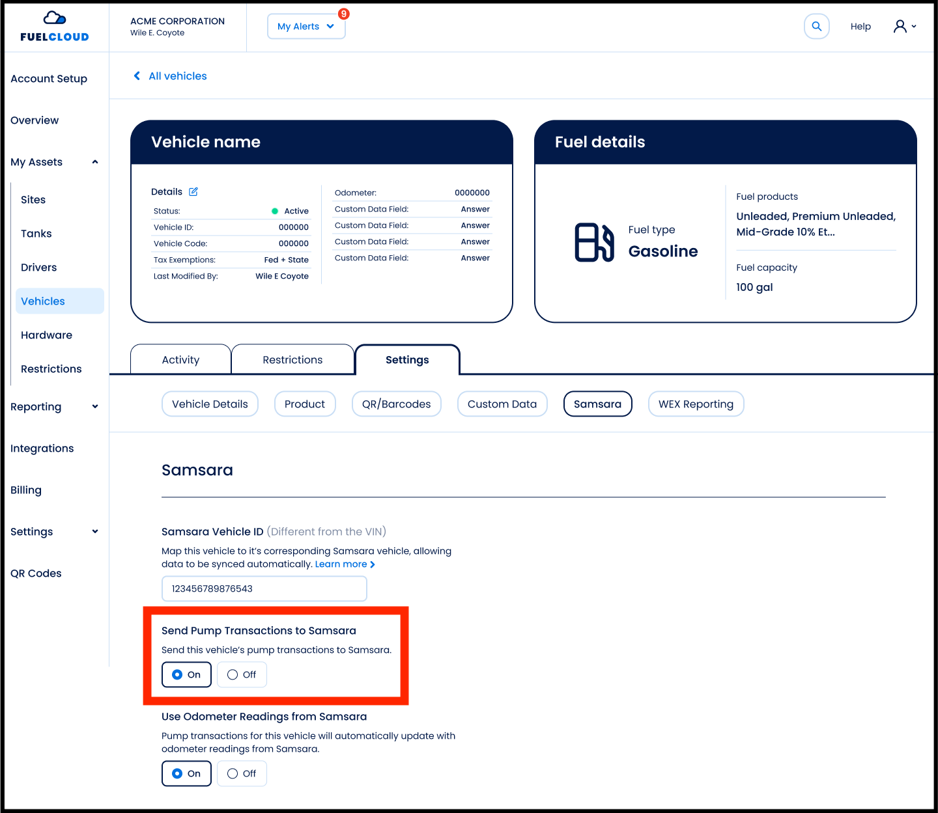
Task: Expand the Reporting sidebar section
Action: pyautogui.click(x=95, y=407)
